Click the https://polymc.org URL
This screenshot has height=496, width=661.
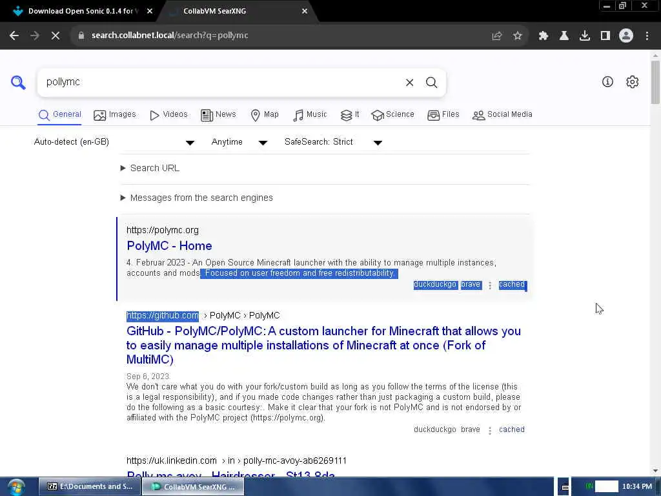pos(162,231)
